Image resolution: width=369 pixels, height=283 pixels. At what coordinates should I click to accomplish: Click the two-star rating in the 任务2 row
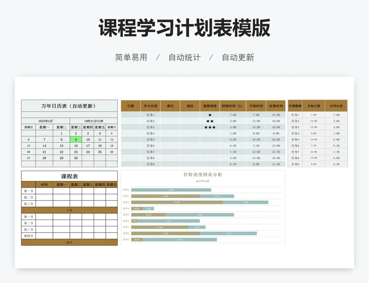coord(210,121)
